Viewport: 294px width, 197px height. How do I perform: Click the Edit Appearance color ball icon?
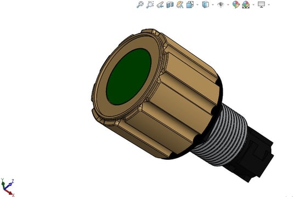click(x=236, y=4)
